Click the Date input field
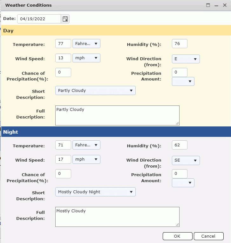 39,19
